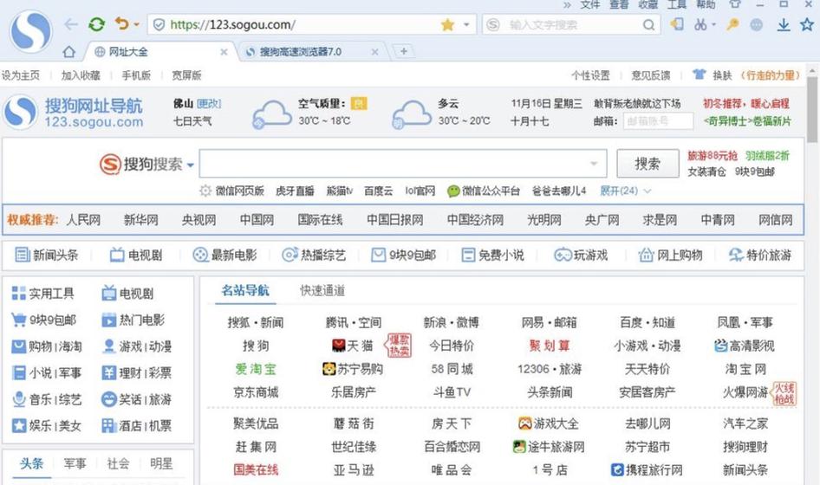The width and height of the screenshot is (820, 485).
Task: Open the 工具 menu
Action: click(676, 4)
